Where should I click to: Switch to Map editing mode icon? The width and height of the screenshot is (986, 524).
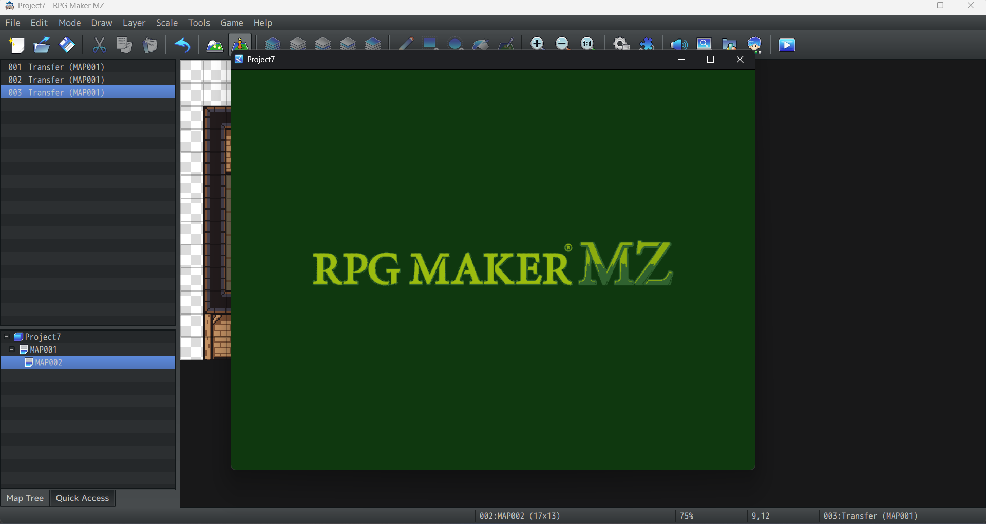click(x=215, y=45)
